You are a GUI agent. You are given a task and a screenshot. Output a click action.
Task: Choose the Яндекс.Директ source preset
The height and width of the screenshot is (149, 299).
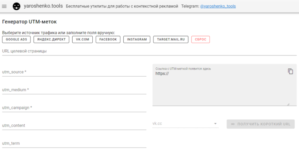click(x=51, y=39)
